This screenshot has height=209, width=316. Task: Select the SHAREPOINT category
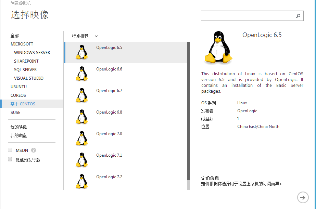tap(26, 61)
